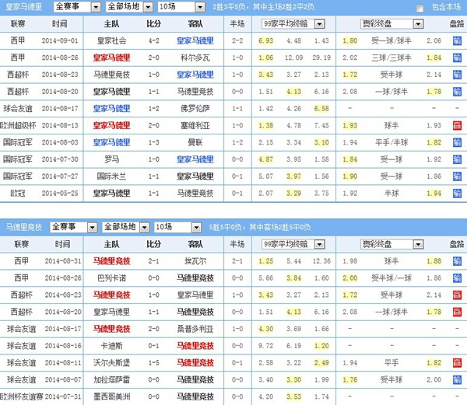Click 输 icon for 巴列卡诺 match row

coord(457,278)
